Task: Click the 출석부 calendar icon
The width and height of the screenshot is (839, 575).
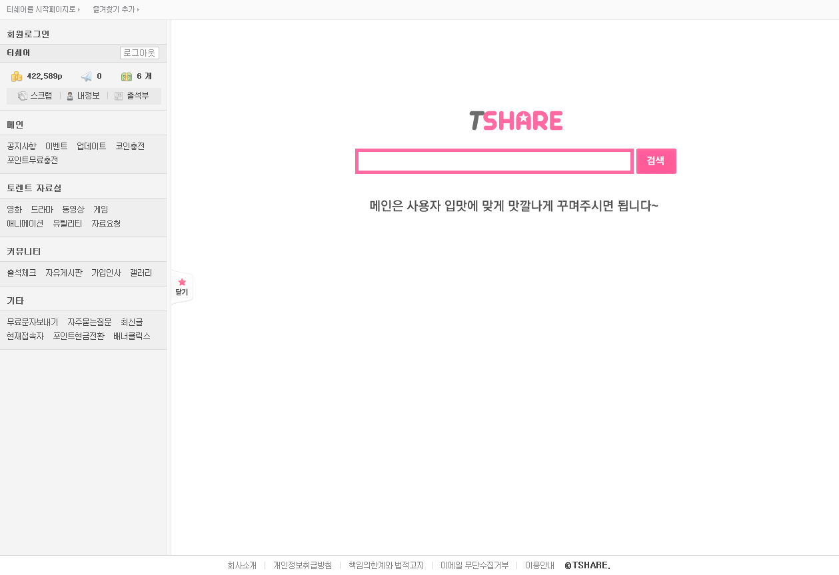Action: pyautogui.click(x=119, y=96)
